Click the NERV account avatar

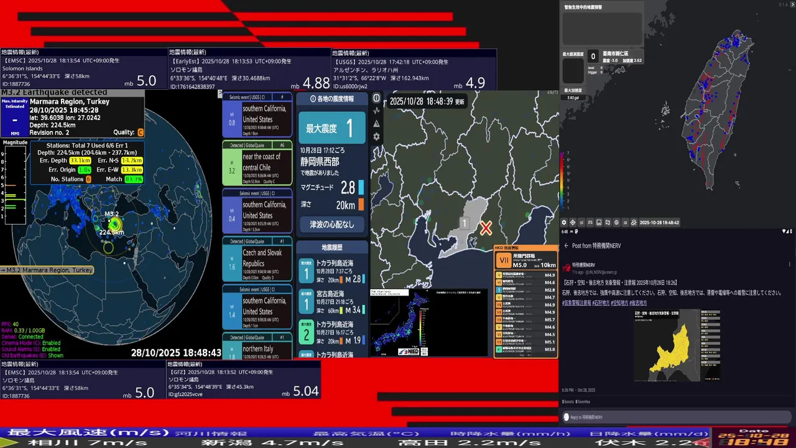[x=567, y=268]
